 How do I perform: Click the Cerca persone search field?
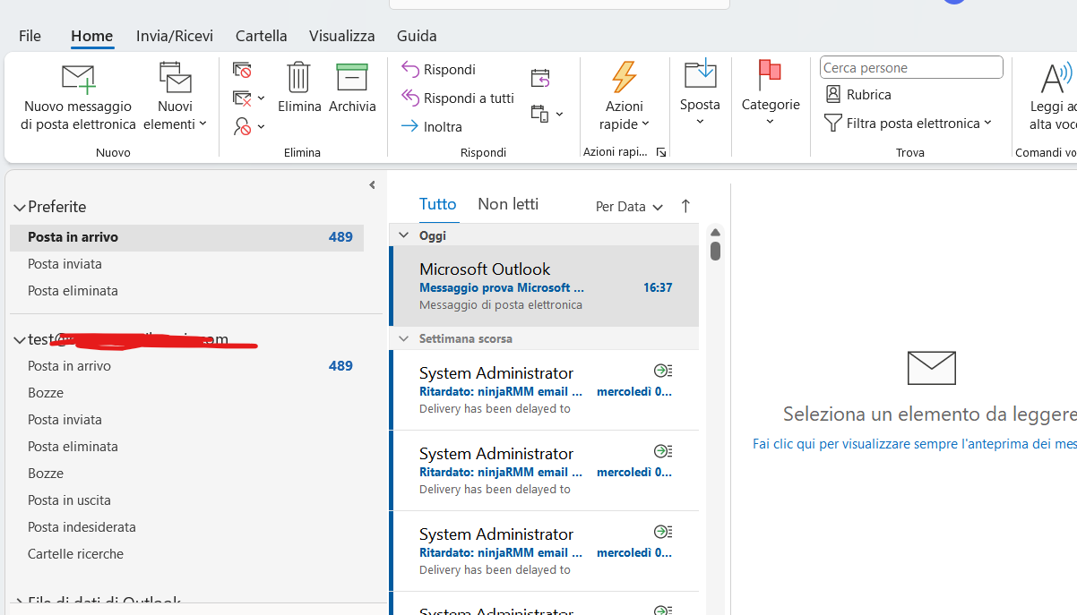(911, 68)
